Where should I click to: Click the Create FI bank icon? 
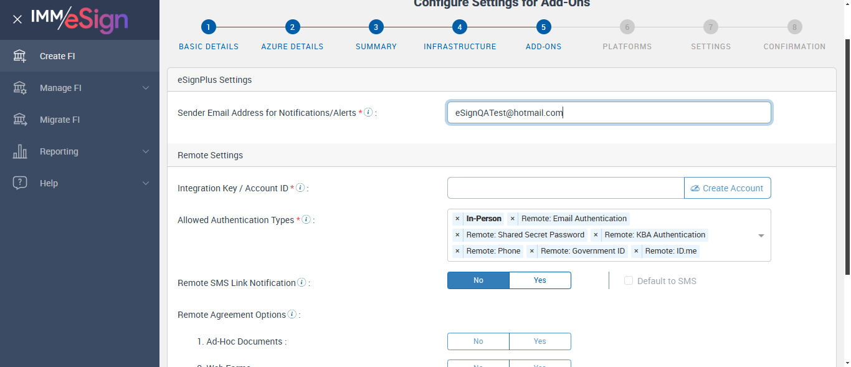click(x=20, y=56)
